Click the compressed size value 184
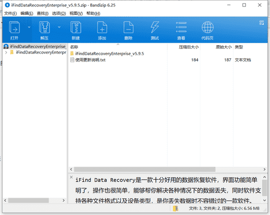The height and width of the screenshot is (215, 270). tap(195, 60)
